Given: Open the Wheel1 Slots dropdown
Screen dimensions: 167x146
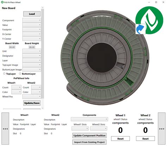Looking at the screenshot, I should tap(80, 128).
